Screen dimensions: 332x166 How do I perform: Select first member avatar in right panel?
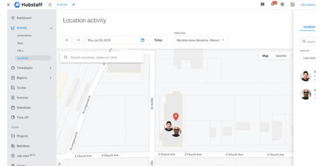306,76
